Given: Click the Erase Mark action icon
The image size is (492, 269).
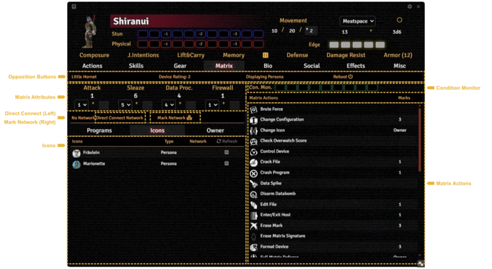Looking at the screenshot, I should (253, 225).
